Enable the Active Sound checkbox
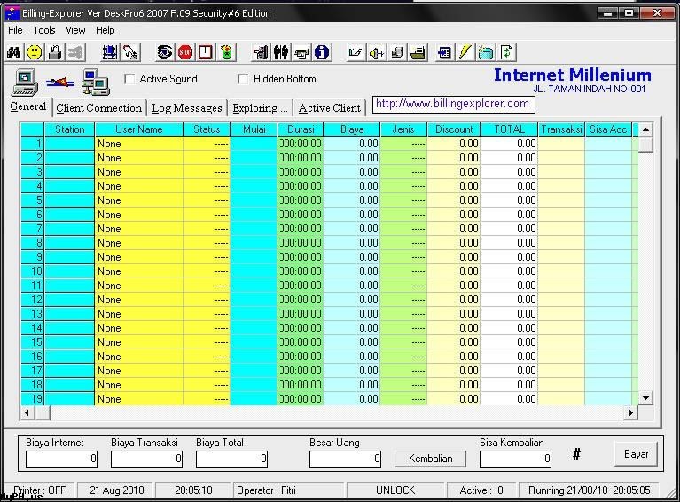The width and height of the screenshot is (680, 502). coord(129,79)
